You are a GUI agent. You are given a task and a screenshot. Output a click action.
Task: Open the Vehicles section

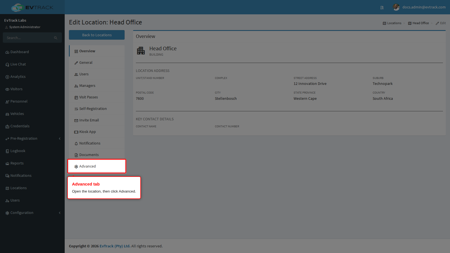pos(32,114)
